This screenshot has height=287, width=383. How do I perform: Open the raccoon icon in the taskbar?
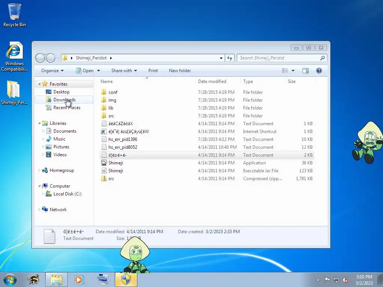[33, 280]
